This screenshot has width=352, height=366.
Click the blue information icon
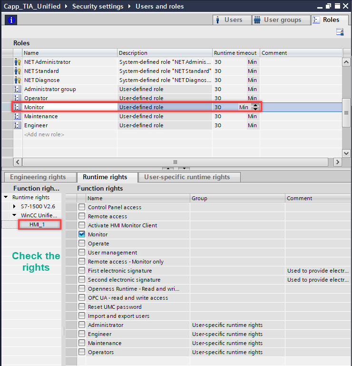point(10,20)
